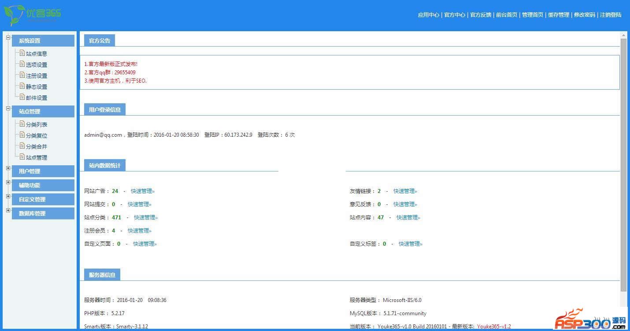Click document icon beside 静态设置
This screenshot has height=331, width=630.
[22, 86]
